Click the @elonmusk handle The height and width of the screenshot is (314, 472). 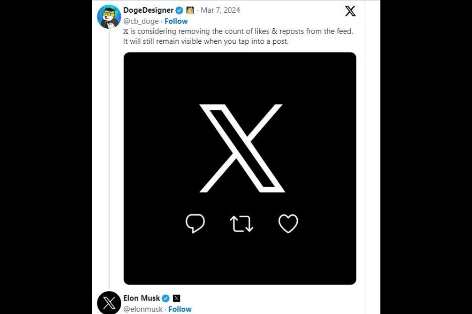(x=143, y=309)
